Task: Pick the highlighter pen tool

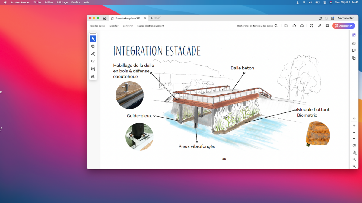Action: pyautogui.click(x=93, y=54)
